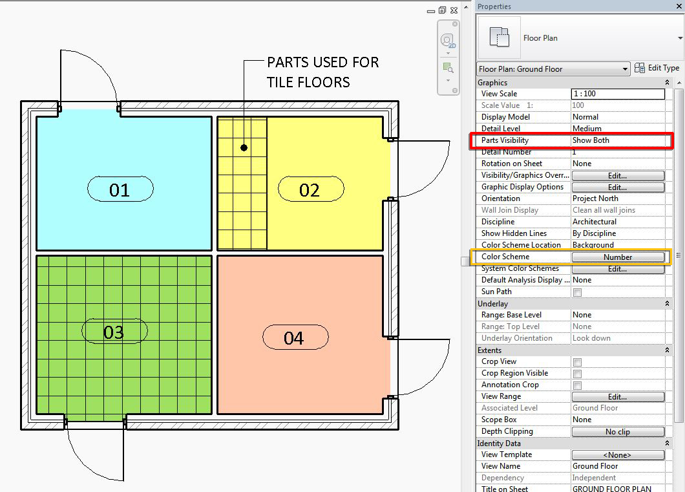The width and height of the screenshot is (685, 492).
Task: Open the Floor Plan: Ground Floor type selector dropdown
Action: 624,69
